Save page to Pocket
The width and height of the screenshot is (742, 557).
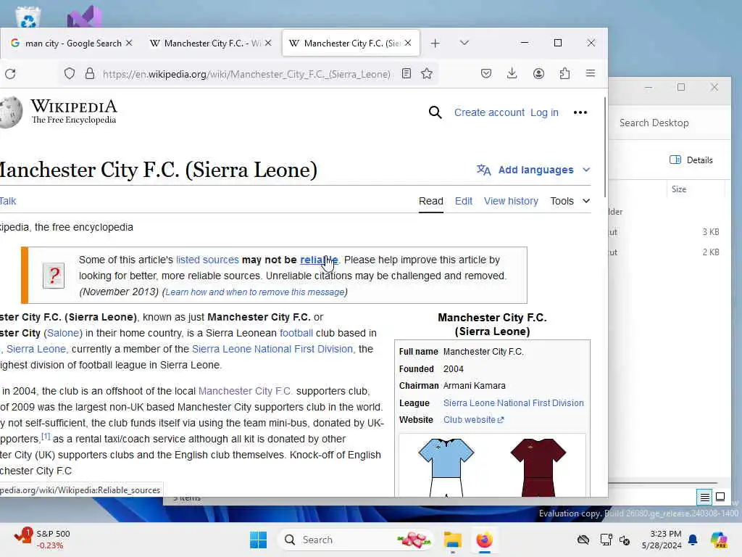coord(486,73)
